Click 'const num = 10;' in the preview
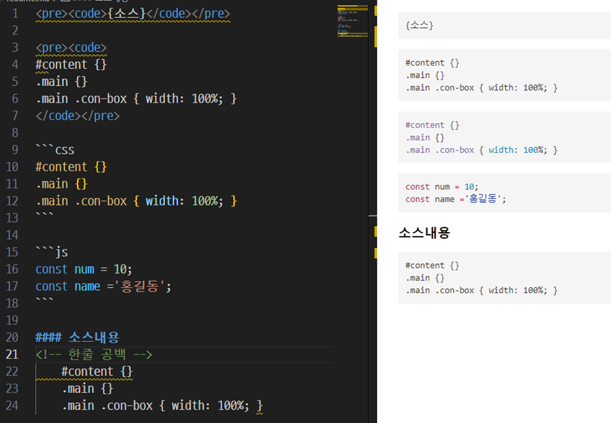The height and width of the screenshot is (423, 611). [x=442, y=187]
